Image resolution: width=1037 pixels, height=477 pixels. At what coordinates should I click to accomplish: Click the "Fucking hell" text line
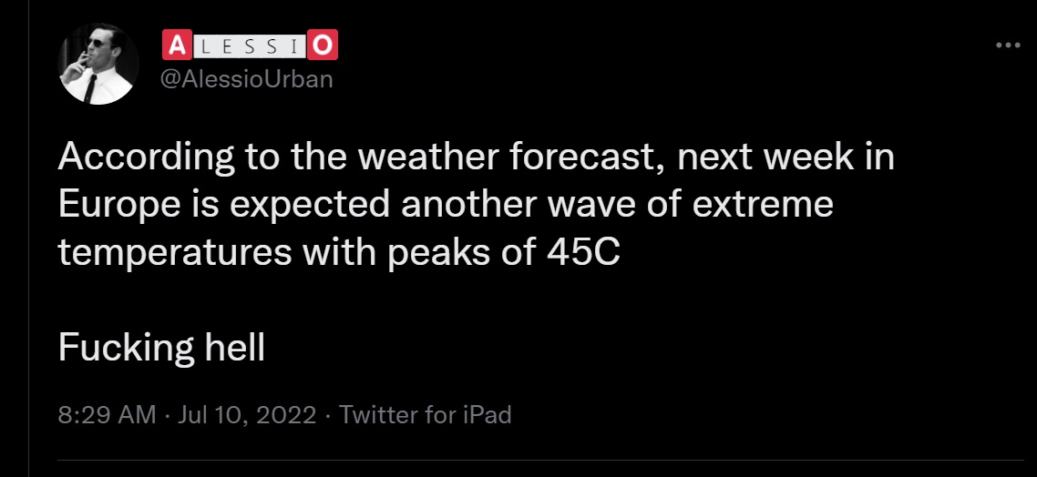pos(161,347)
